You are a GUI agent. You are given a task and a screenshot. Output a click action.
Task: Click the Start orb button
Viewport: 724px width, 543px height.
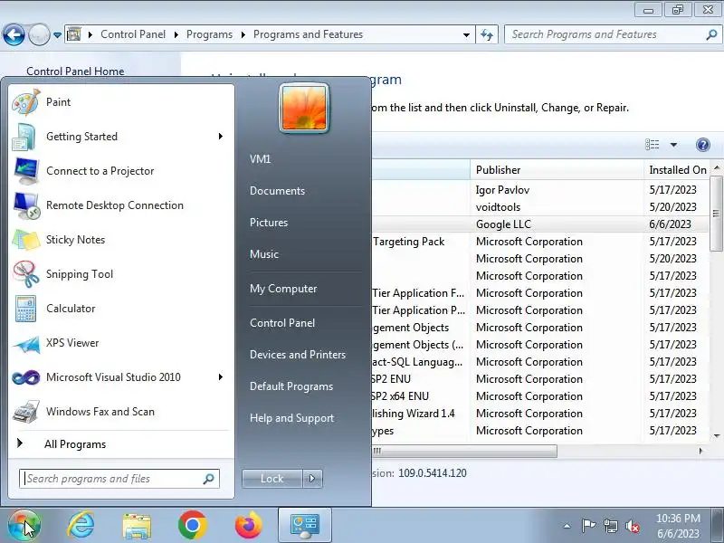(x=24, y=525)
